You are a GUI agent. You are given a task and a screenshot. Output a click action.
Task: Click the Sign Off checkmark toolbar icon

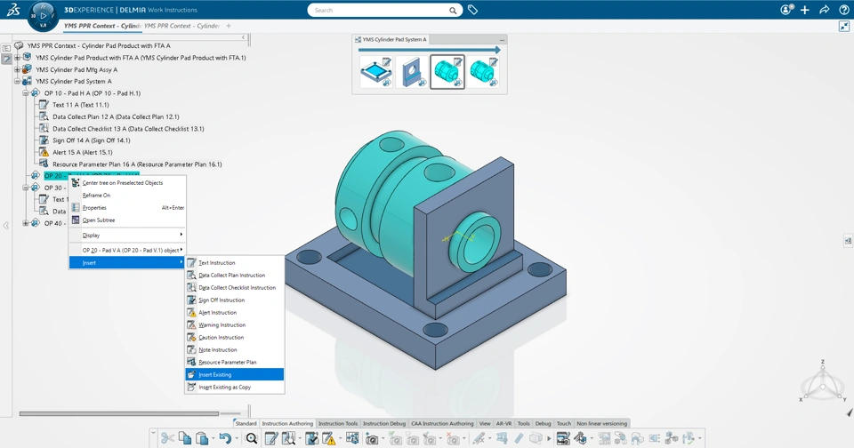pos(311,438)
